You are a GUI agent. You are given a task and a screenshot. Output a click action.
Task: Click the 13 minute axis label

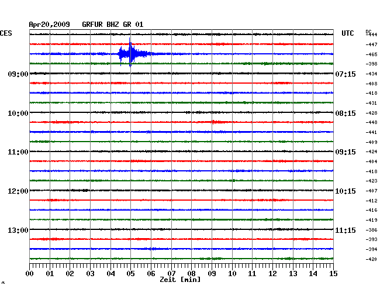click(x=293, y=274)
